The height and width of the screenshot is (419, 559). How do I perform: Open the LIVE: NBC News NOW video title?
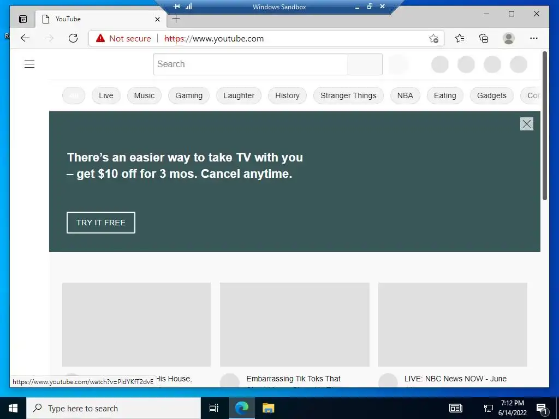click(455, 379)
